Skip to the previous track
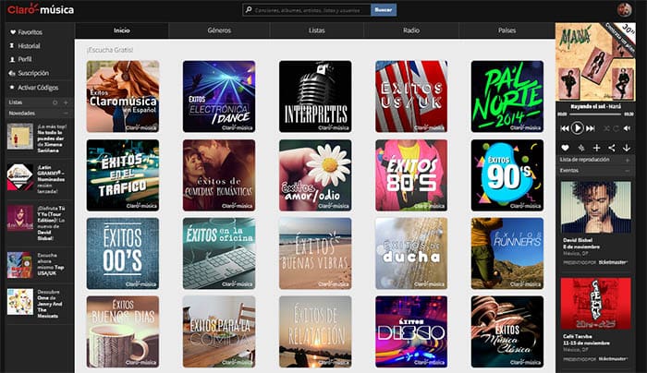This screenshot has height=373, width=647. (x=565, y=128)
